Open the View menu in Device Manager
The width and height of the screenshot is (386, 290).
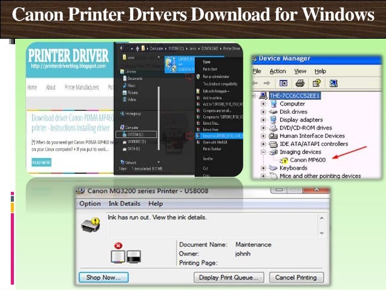coord(300,71)
